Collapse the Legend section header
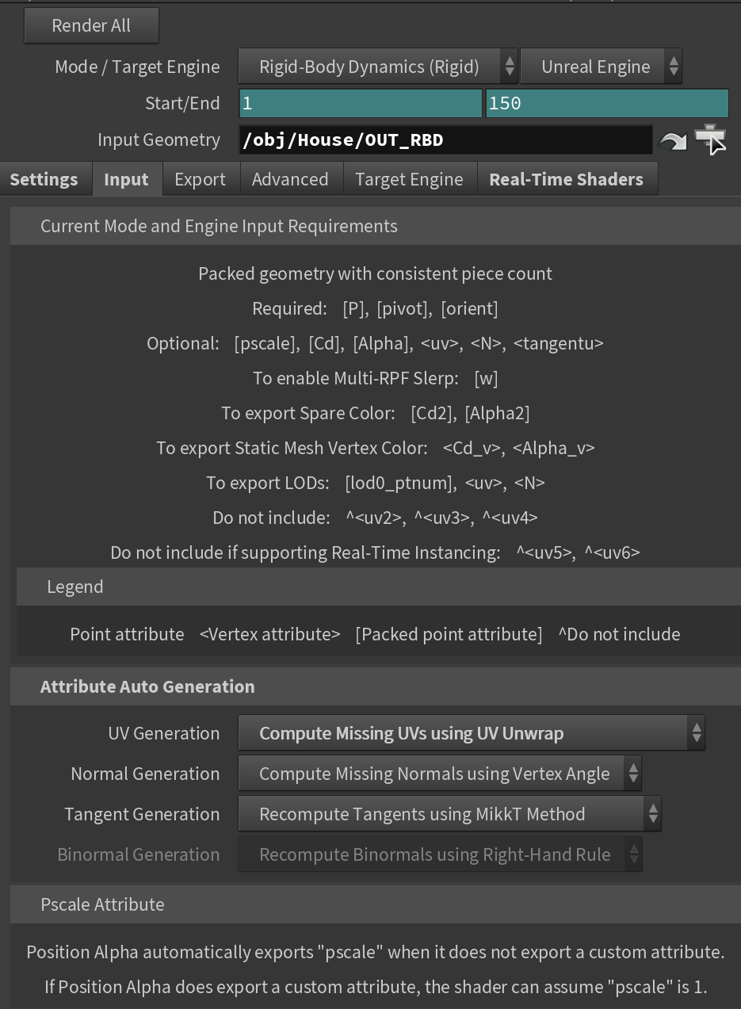 pos(379,587)
